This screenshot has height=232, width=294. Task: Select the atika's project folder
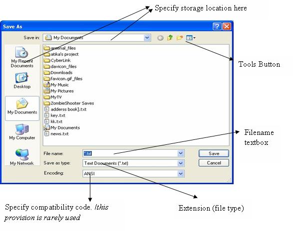coord(61,54)
